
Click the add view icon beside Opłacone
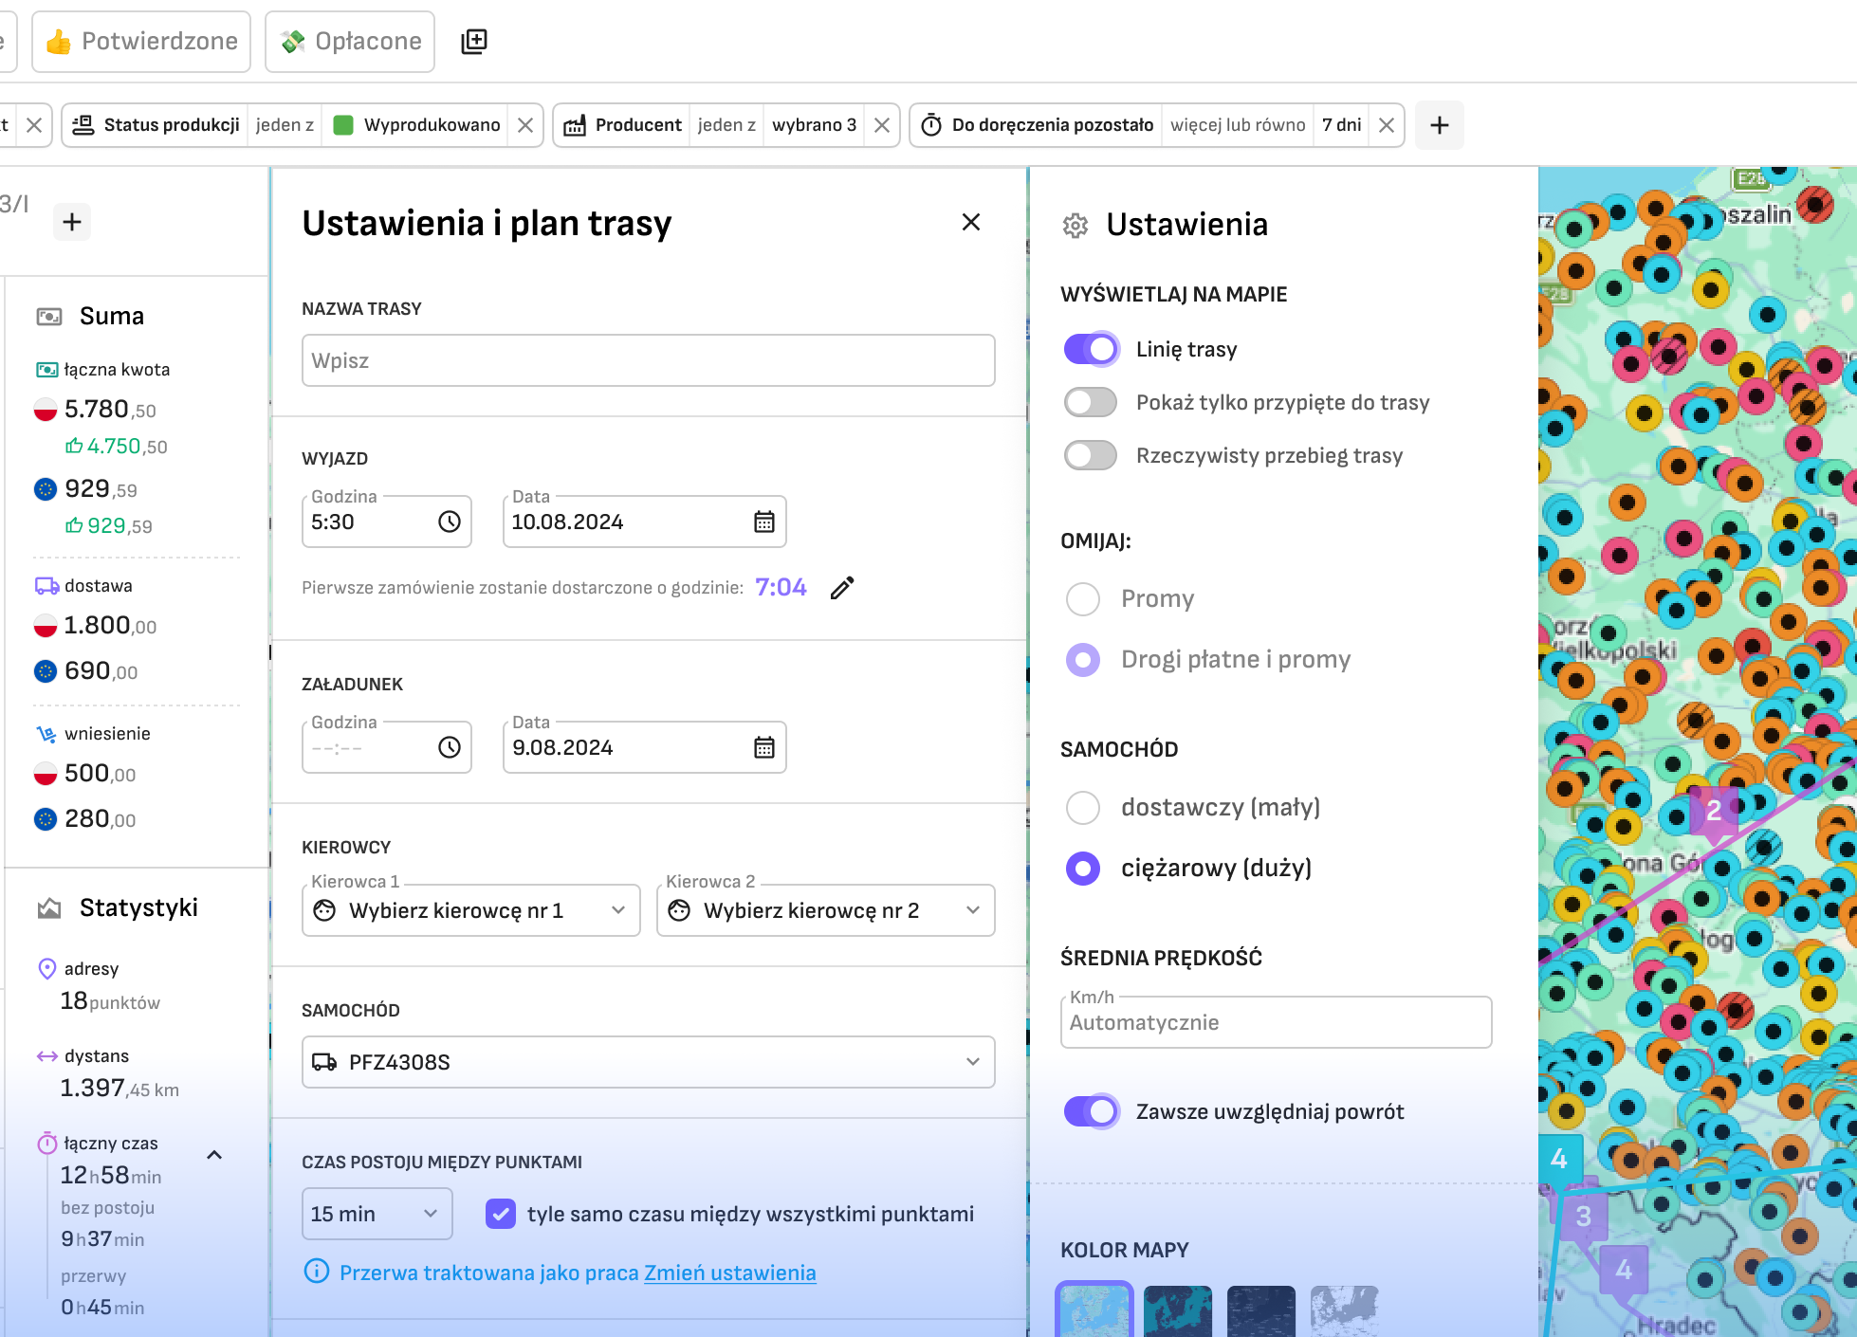pos(474,41)
